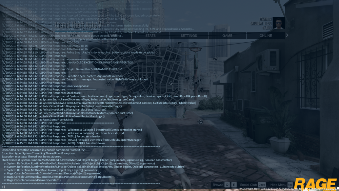Viewport: 339px width, 191px height.
Task: Click Franklin's character portrait
Action: (278, 23)
